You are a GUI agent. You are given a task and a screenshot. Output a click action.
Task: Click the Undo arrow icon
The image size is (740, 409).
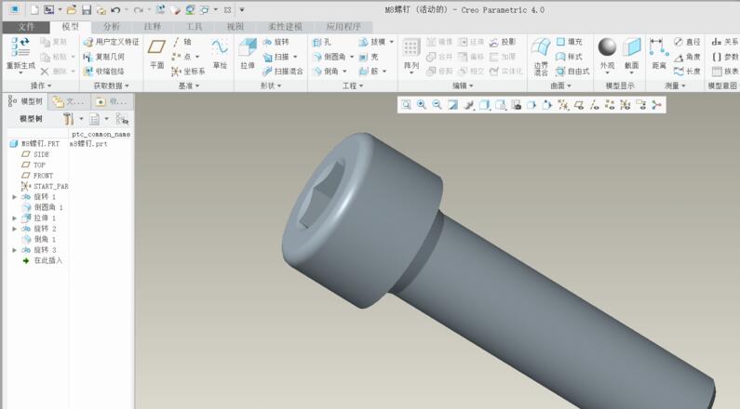click(115, 9)
